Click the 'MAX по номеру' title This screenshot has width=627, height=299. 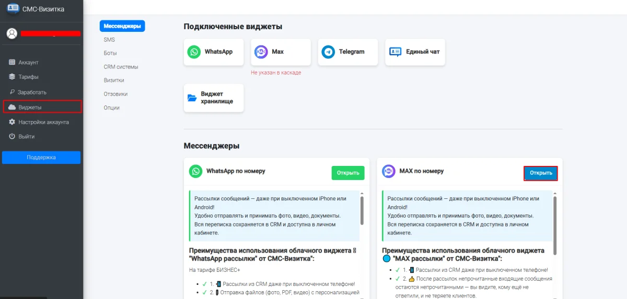[x=421, y=171]
